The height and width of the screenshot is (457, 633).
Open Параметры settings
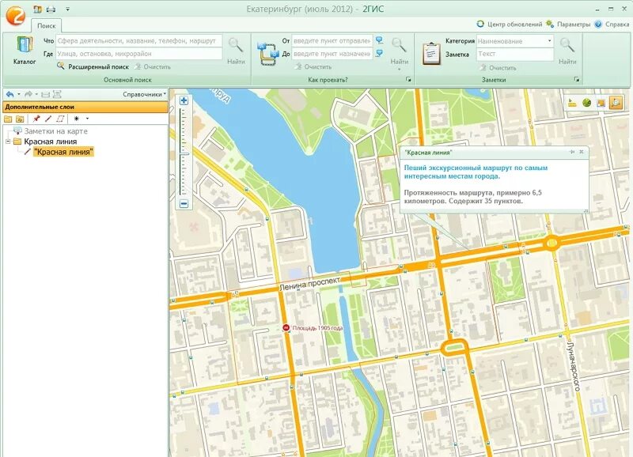pyautogui.click(x=568, y=25)
